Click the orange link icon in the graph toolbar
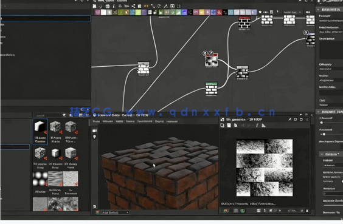Screen dimensions: 343x224 [146, 6]
